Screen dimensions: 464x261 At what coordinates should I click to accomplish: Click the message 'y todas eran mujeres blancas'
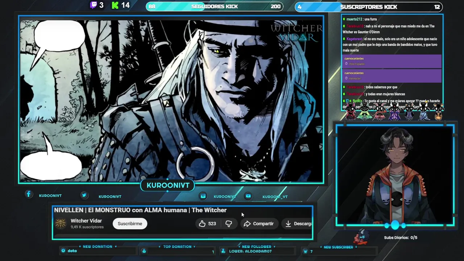tap(385, 94)
